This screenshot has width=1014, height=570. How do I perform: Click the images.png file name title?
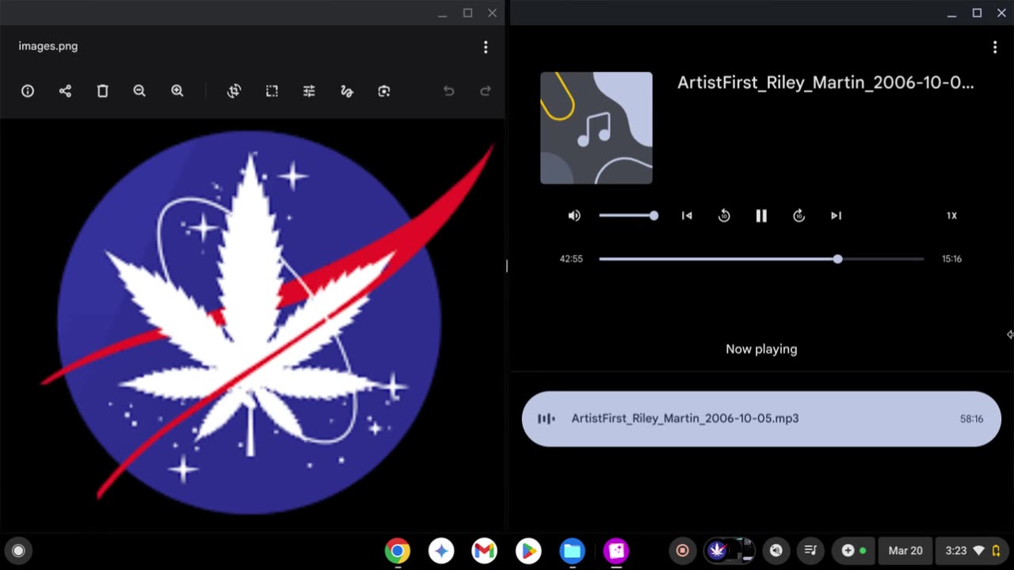point(48,46)
